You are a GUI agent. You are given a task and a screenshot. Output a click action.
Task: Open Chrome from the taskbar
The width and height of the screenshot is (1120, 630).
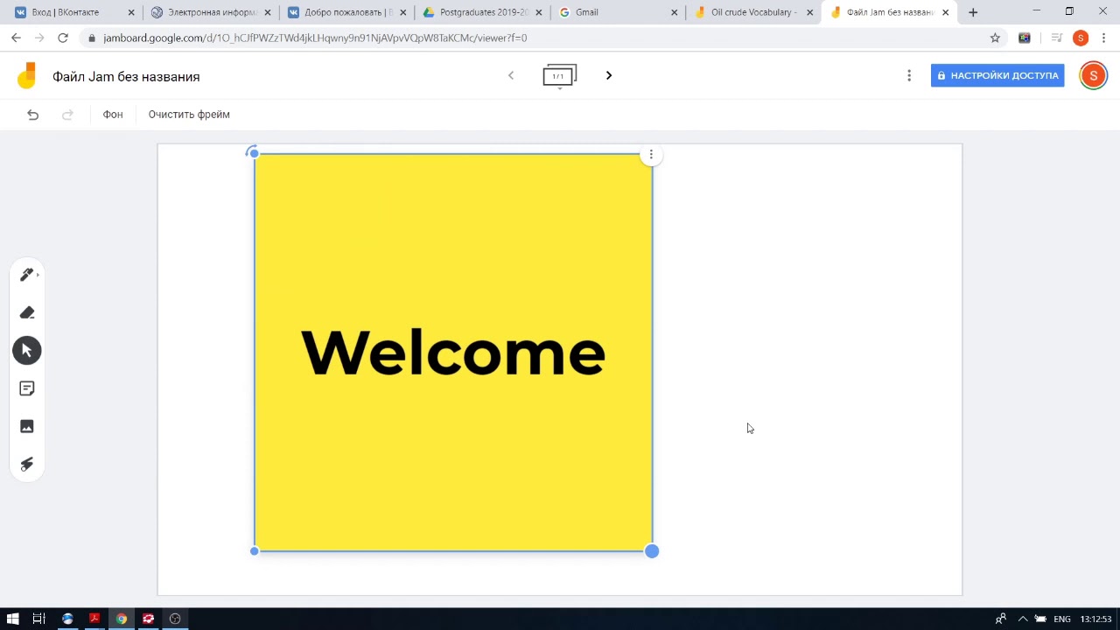click(122, 619)
